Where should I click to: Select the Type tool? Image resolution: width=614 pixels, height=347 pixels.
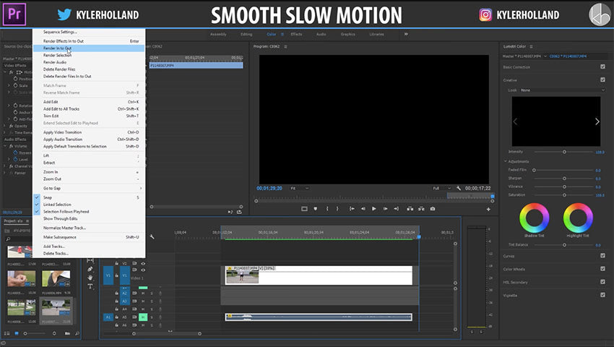pos(90,286)
